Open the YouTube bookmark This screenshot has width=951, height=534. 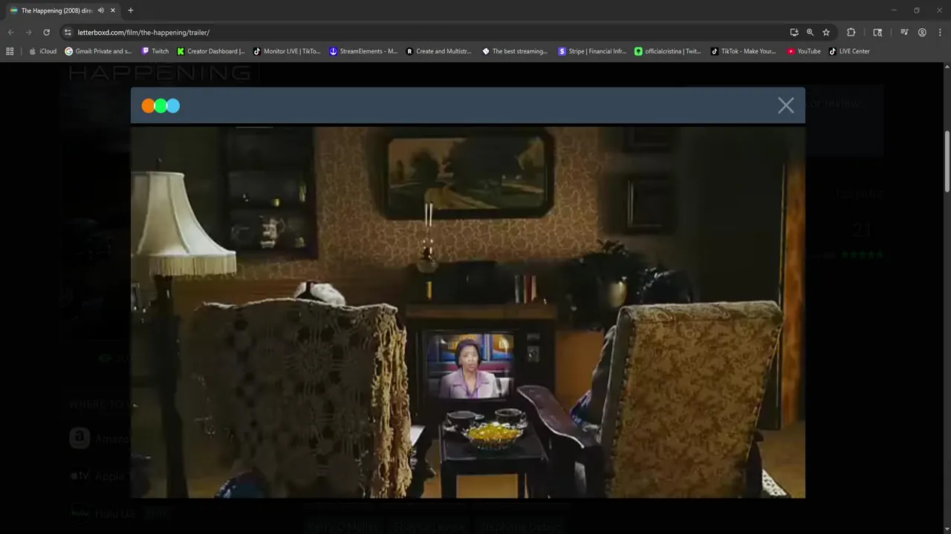pos(804,51)
